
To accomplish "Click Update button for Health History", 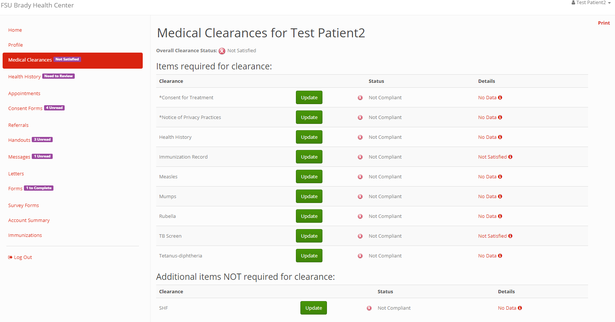I will (309, 137).
